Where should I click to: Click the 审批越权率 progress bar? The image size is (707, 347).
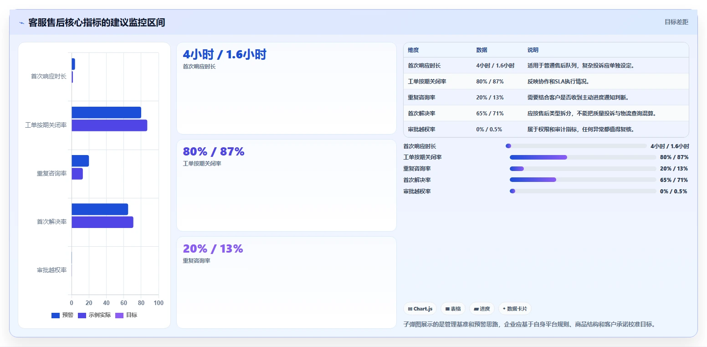point(583,191)
